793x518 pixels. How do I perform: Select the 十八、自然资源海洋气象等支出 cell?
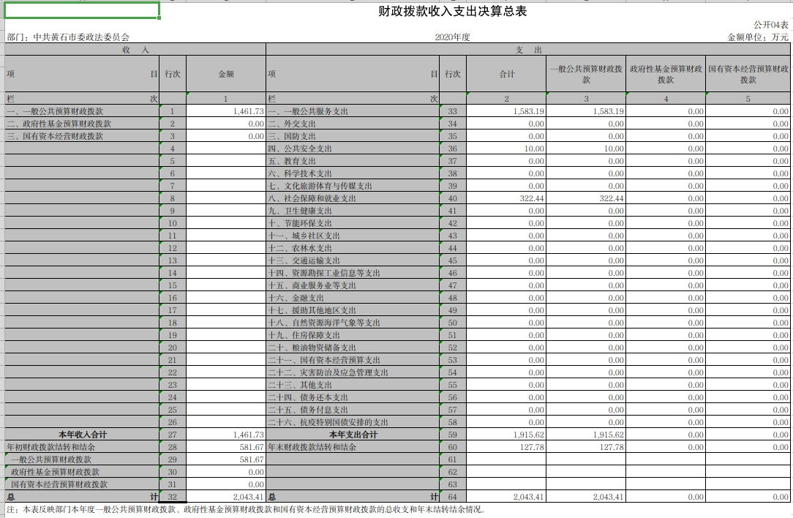coord(353,323)
